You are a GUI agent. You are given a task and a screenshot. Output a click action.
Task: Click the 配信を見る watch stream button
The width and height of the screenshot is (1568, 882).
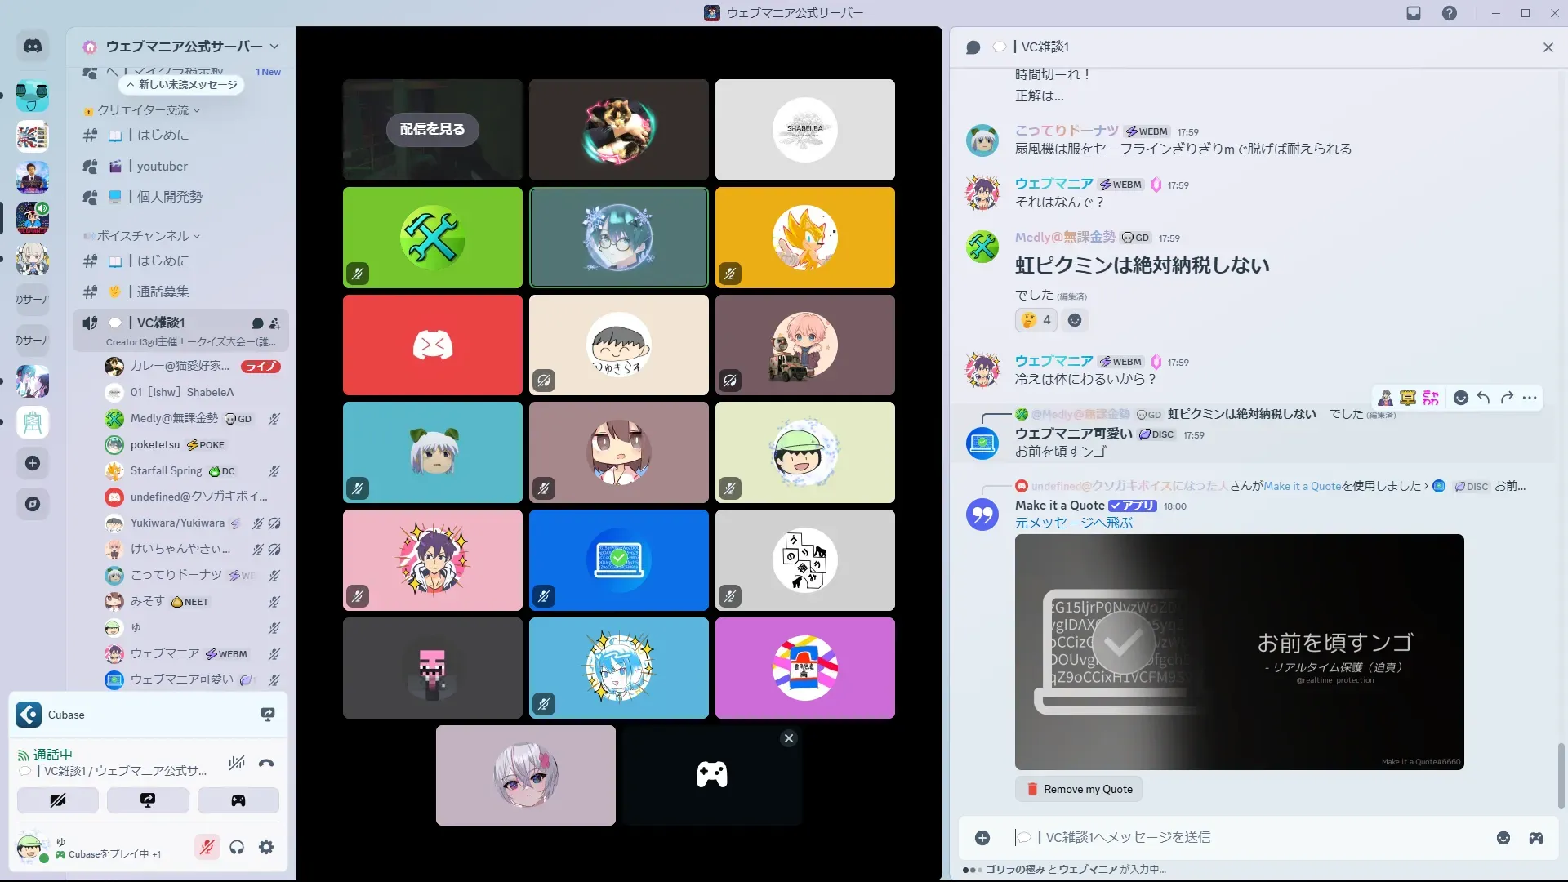point(432,129)
